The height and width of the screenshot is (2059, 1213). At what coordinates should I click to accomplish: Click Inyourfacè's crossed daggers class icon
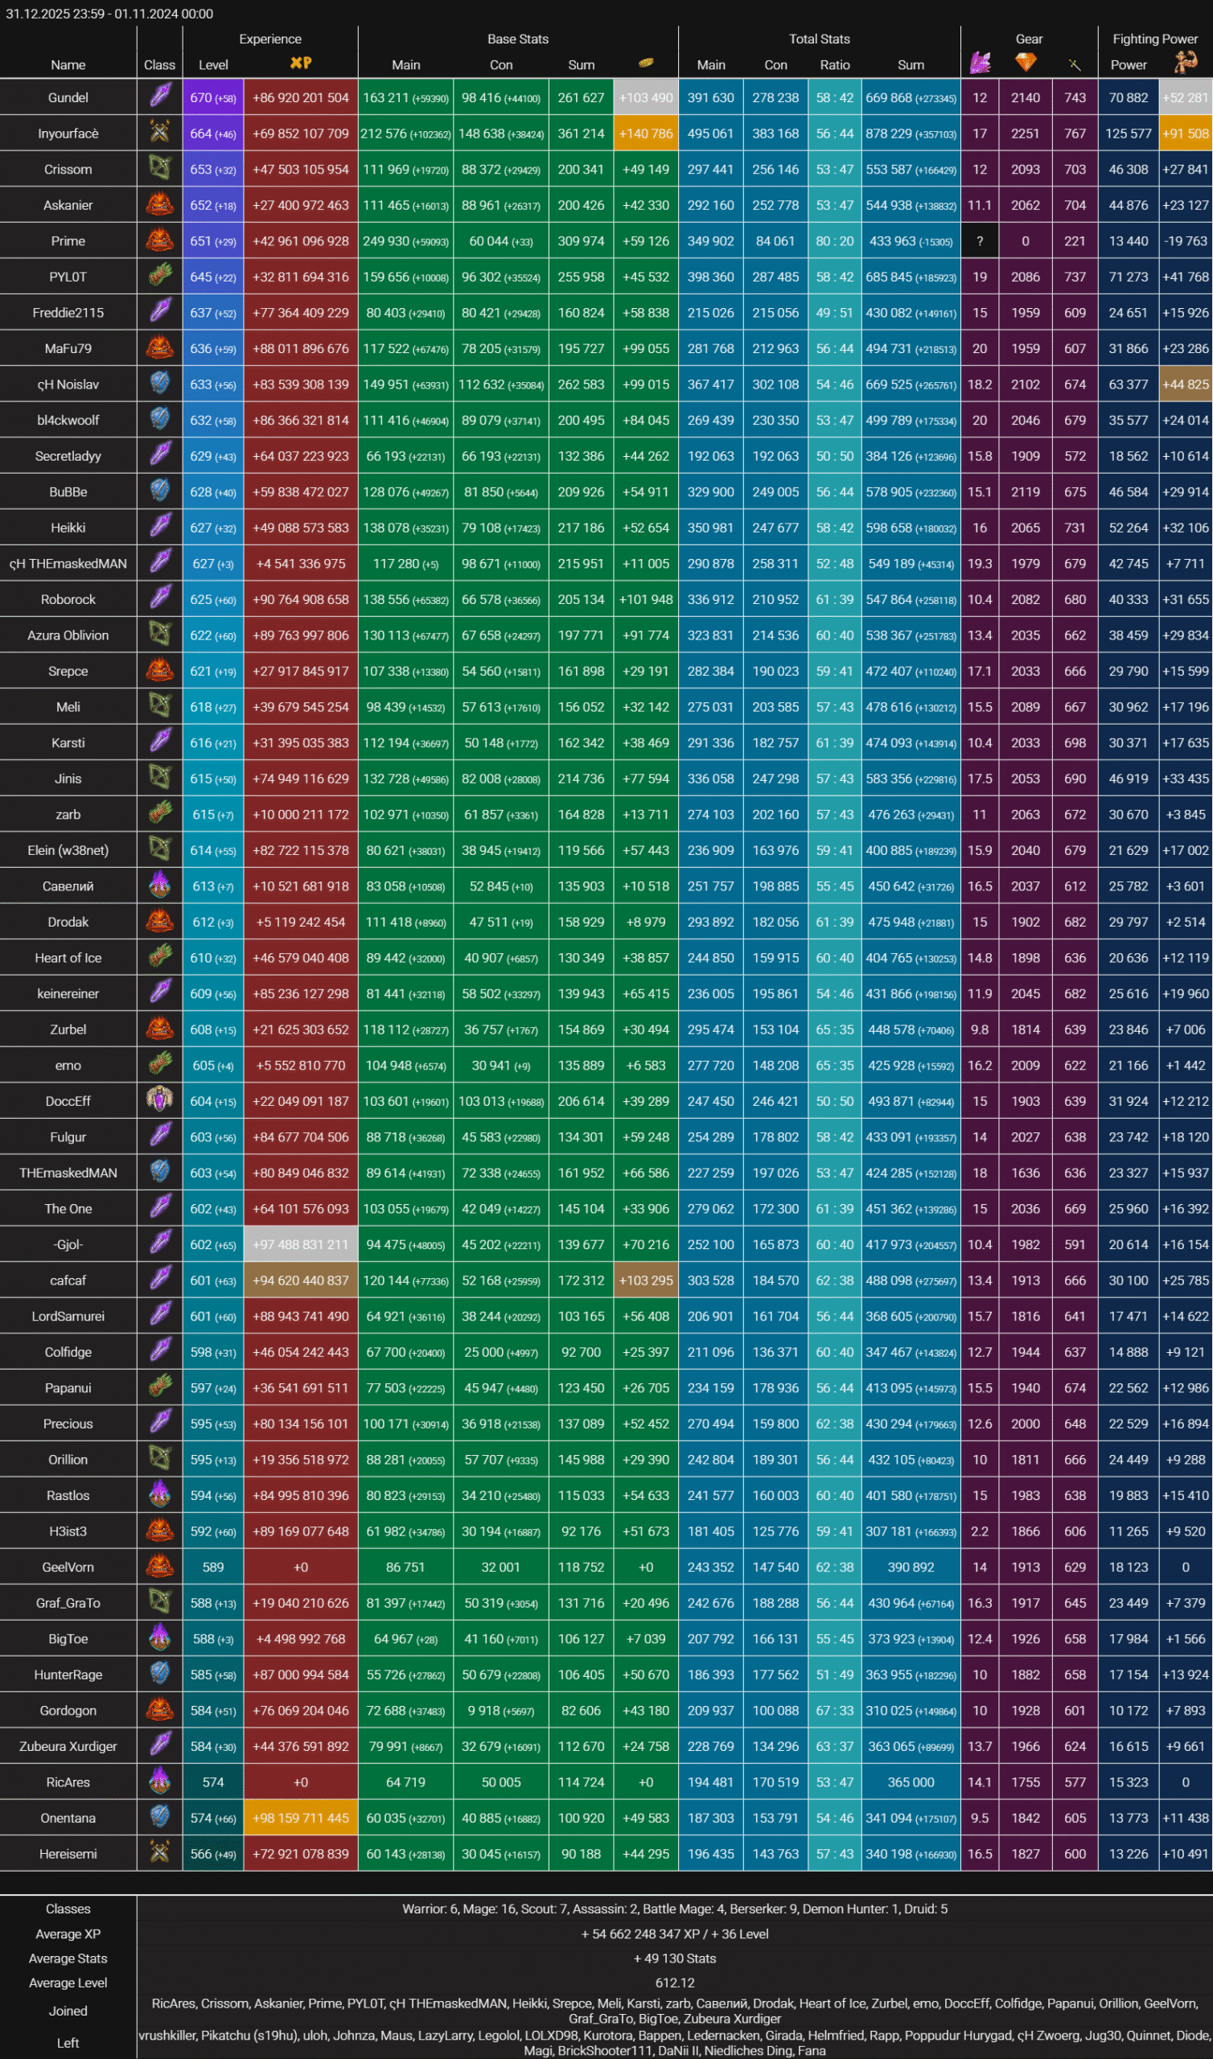click(159, 134)
